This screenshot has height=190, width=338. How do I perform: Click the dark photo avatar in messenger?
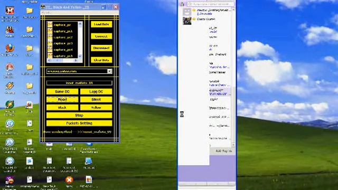click(187, 21)
